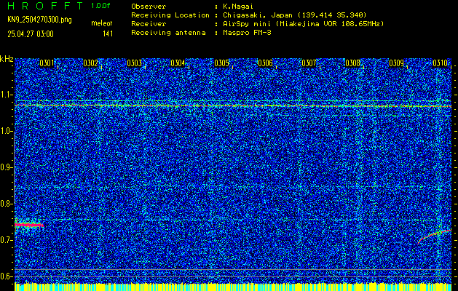458x291 pixels.
Task: Click the version label 1.0.0f
Action: point(100,6)
